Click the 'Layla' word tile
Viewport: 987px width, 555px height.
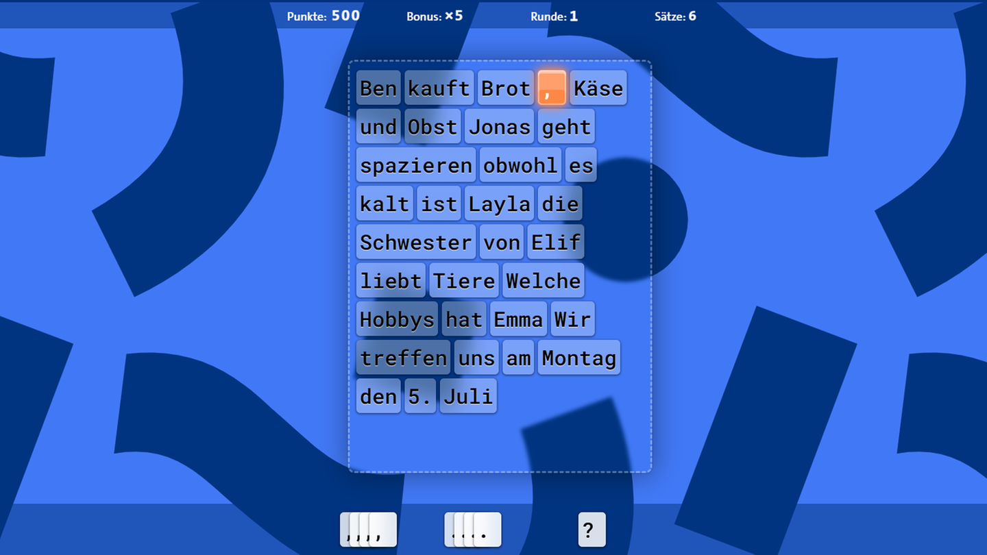tap(499, 203)
